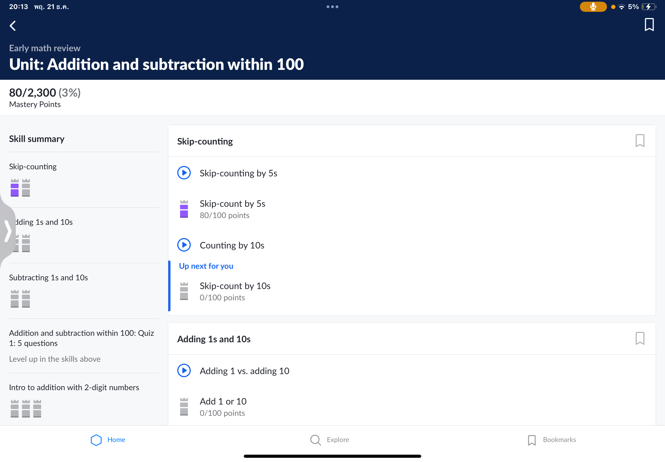The height and width of the screenshot is (462, 665).
Task: Open Skip-count by 10s mastery tower icon
Action: (x=184, y=291)
